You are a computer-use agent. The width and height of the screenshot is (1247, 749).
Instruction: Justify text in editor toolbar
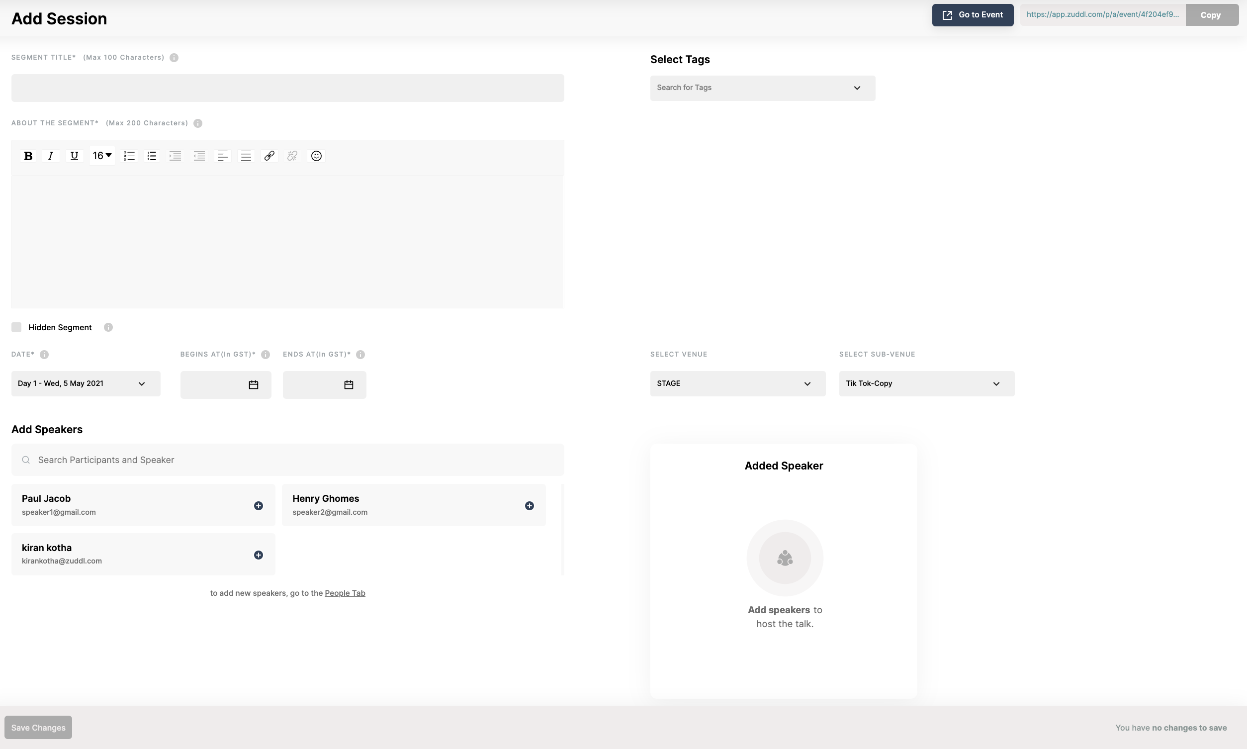(246, 156)
